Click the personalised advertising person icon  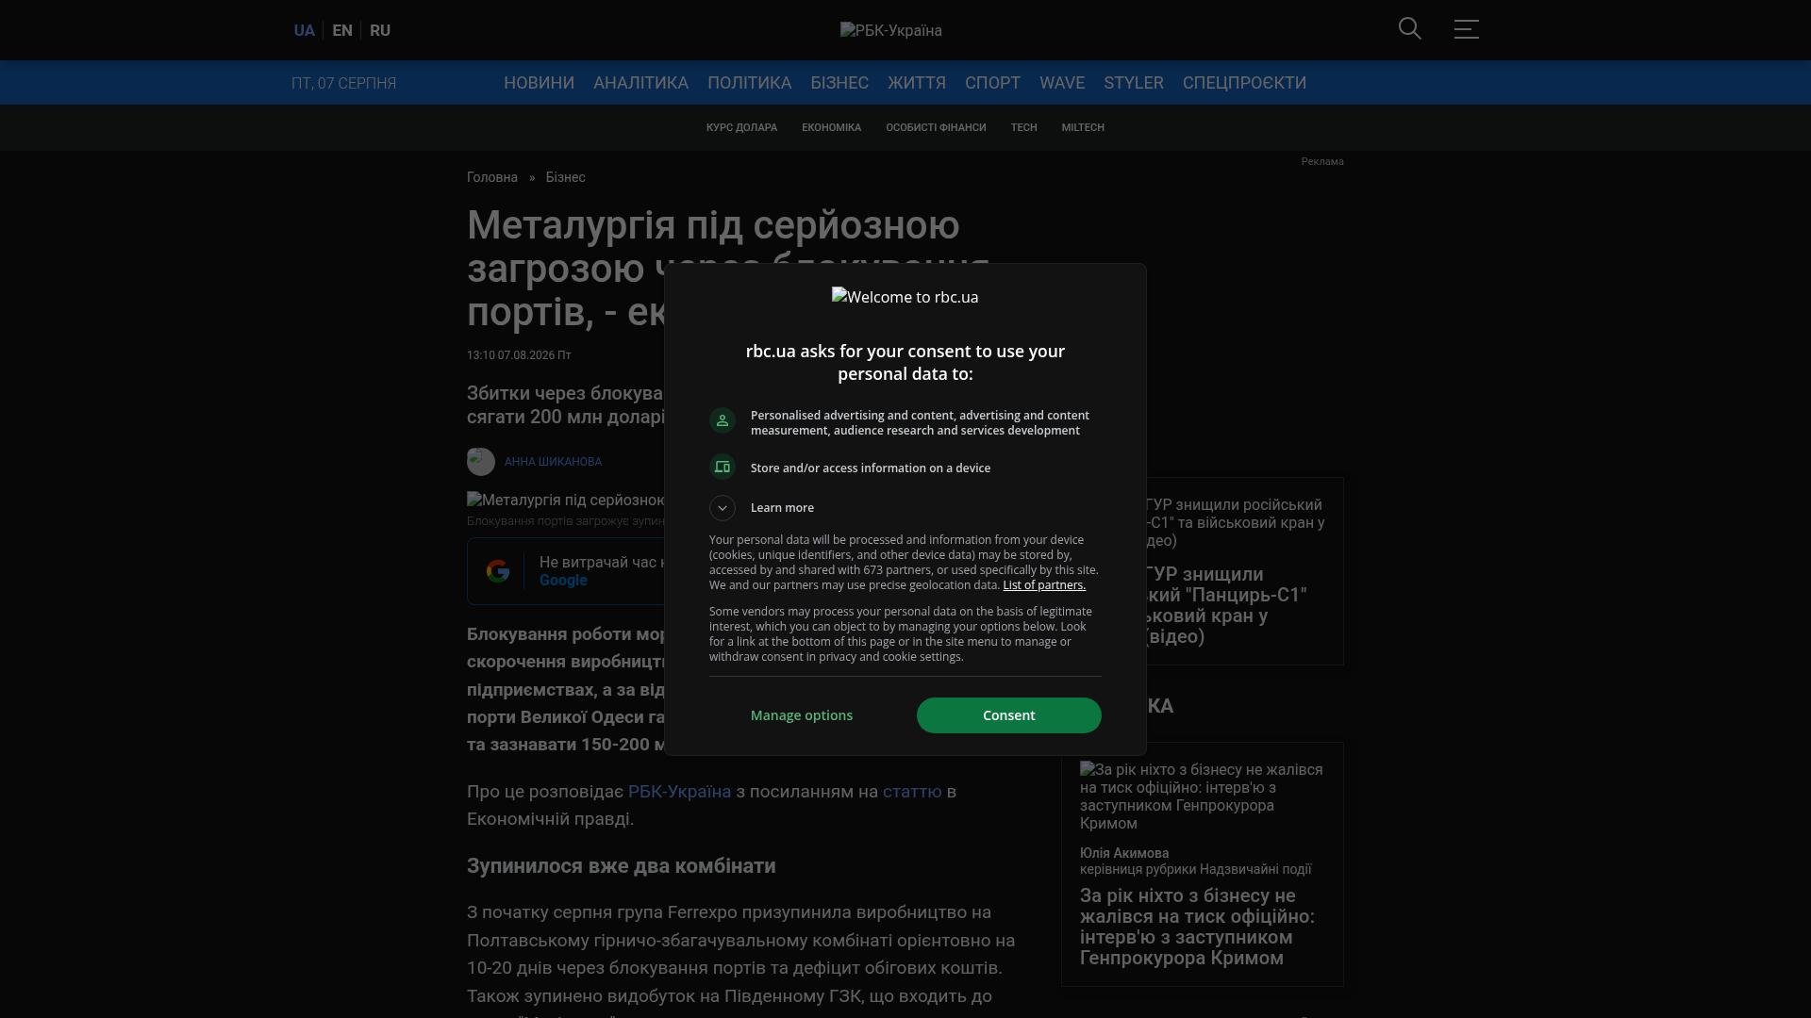(723, 420)
